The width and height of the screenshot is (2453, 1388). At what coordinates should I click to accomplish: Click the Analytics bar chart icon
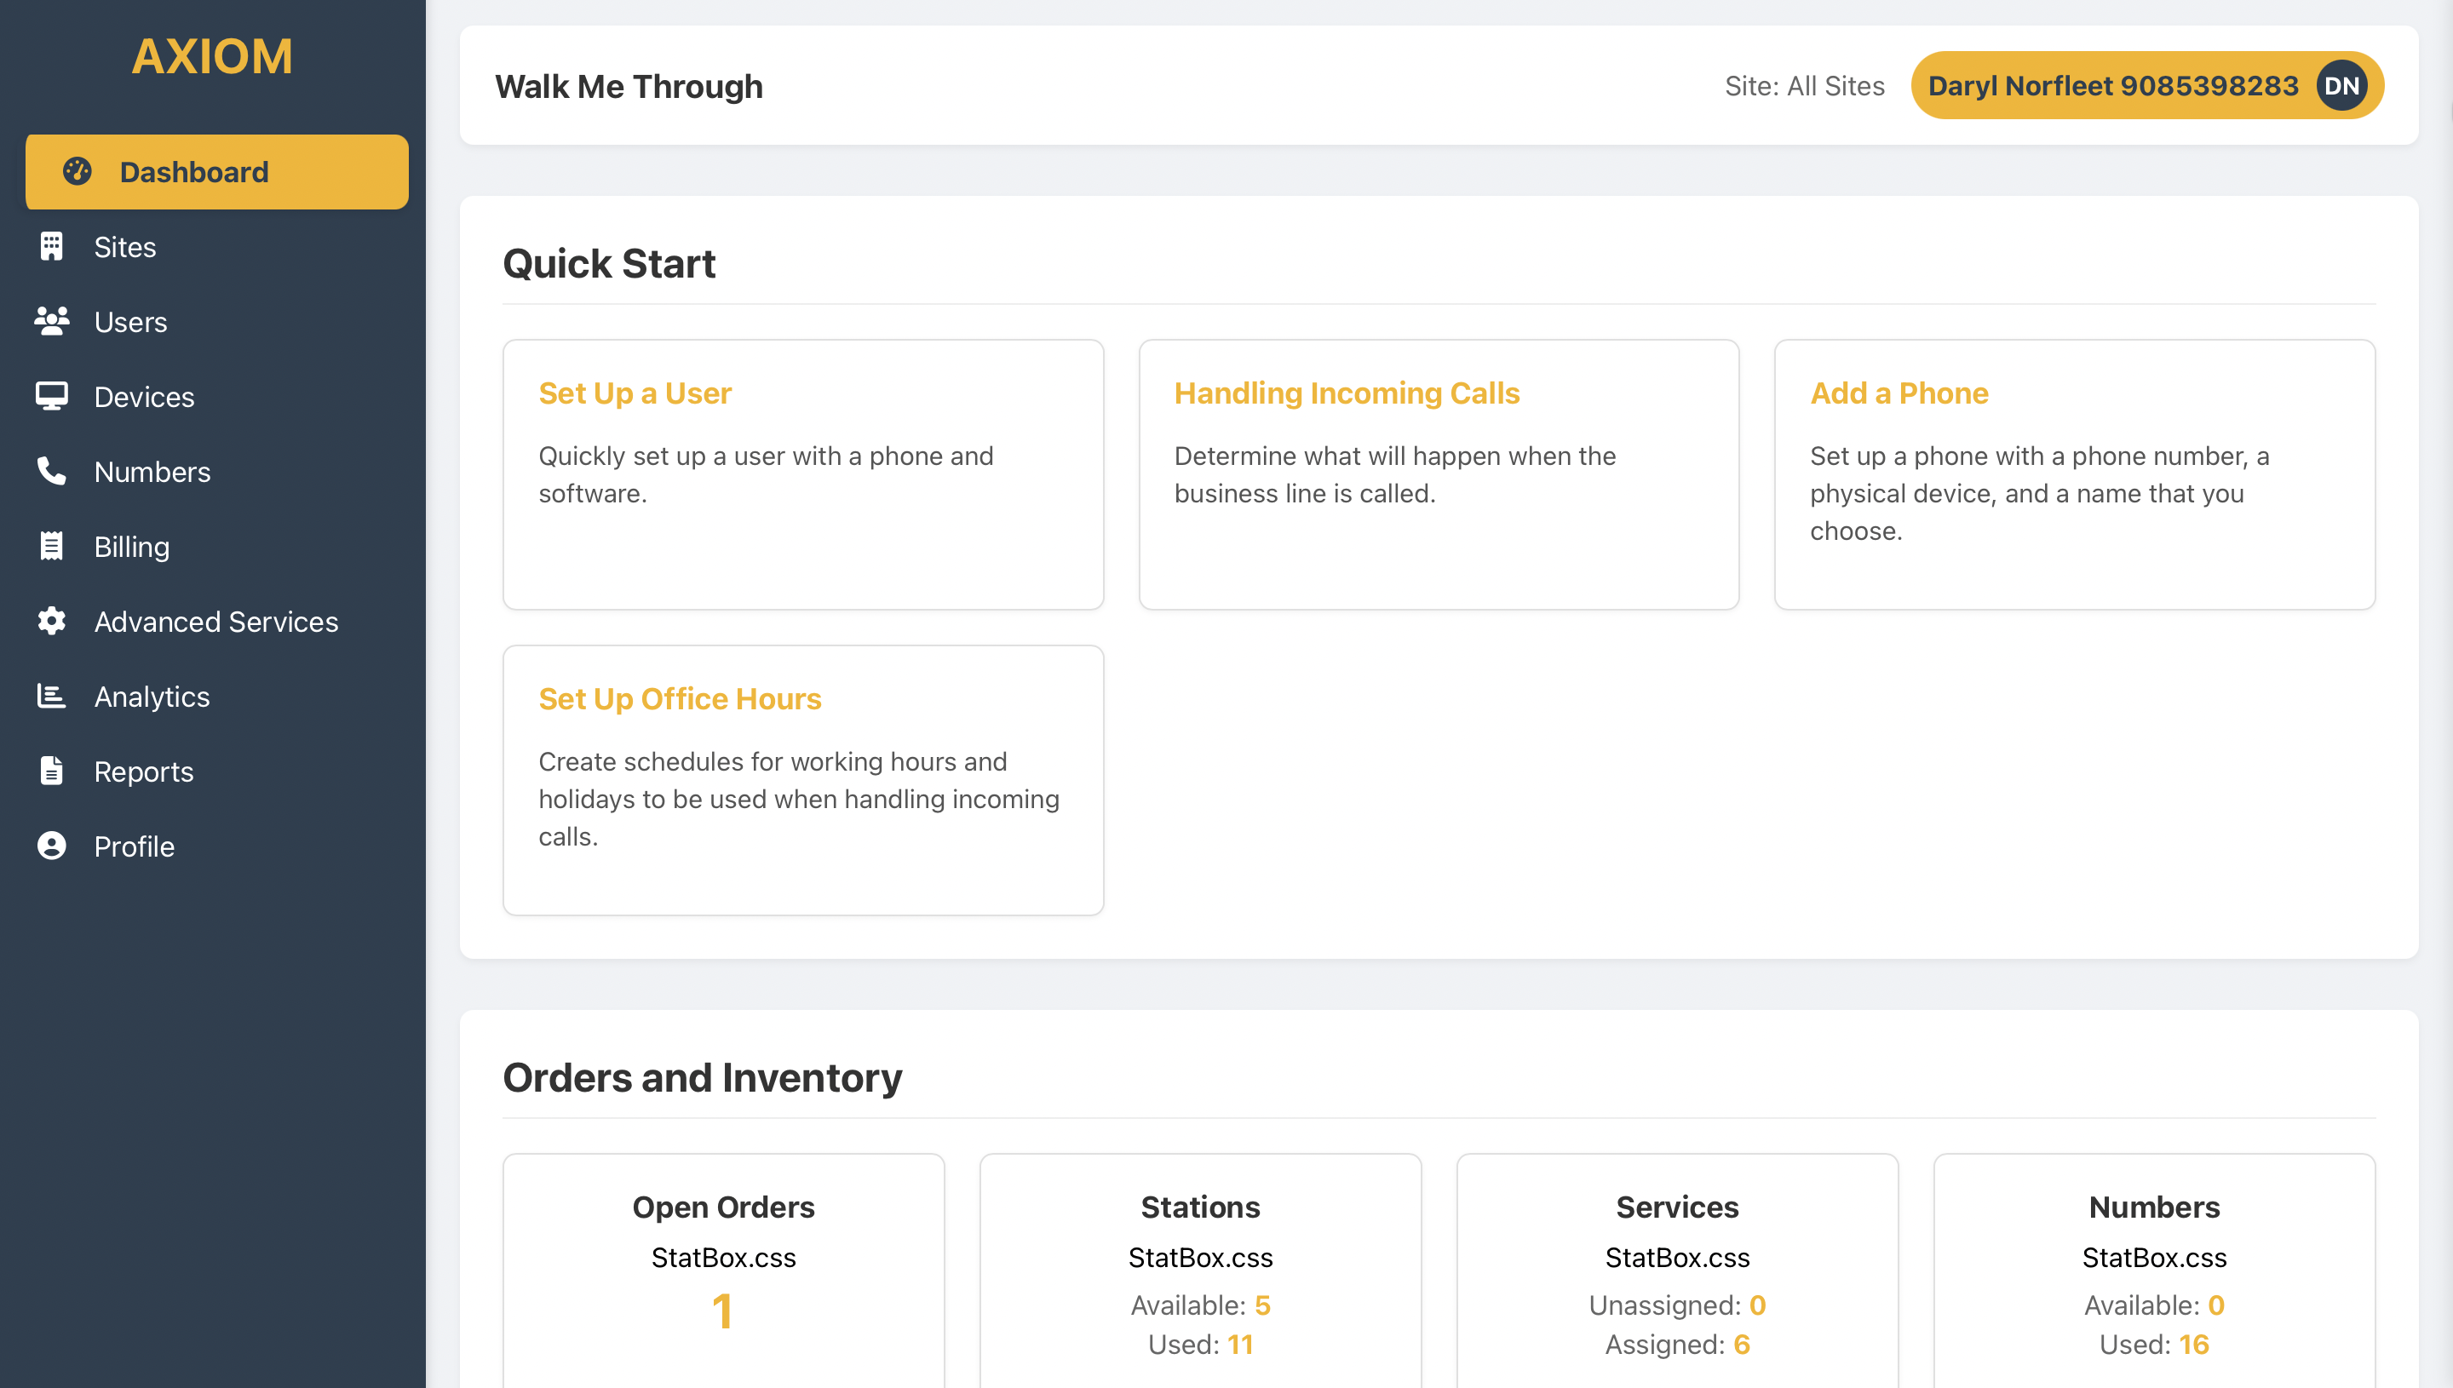51,696
